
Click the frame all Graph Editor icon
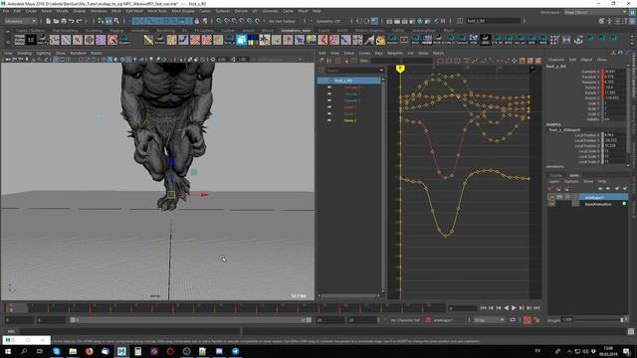[441, 61]
